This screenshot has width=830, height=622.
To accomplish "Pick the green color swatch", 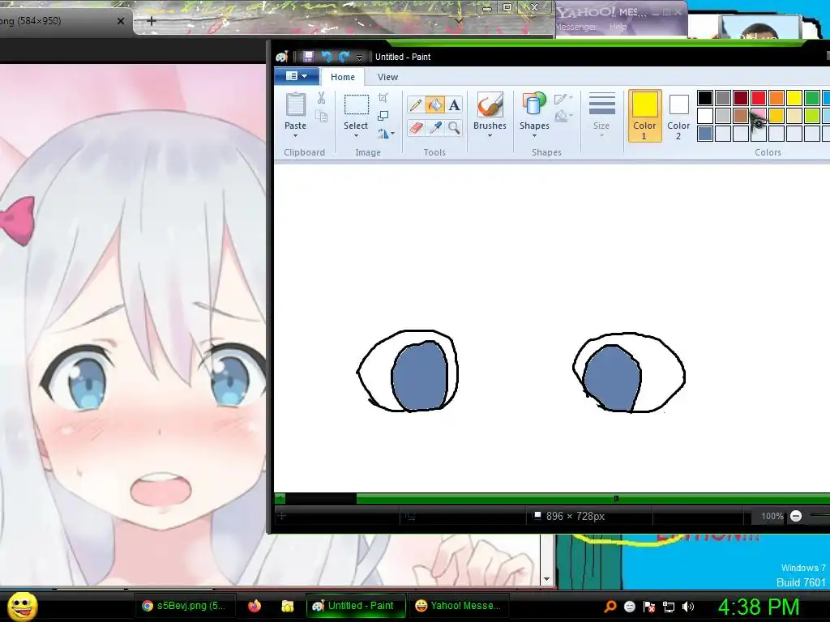I will click(811, 98).
